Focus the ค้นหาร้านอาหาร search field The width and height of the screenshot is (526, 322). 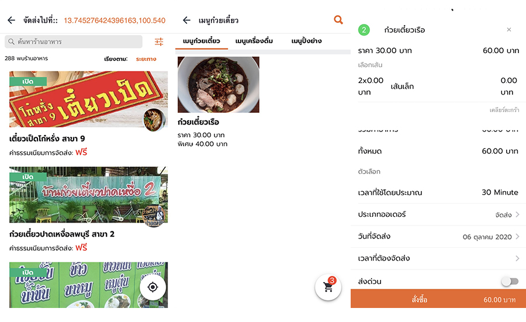click(x=74, y=41)
